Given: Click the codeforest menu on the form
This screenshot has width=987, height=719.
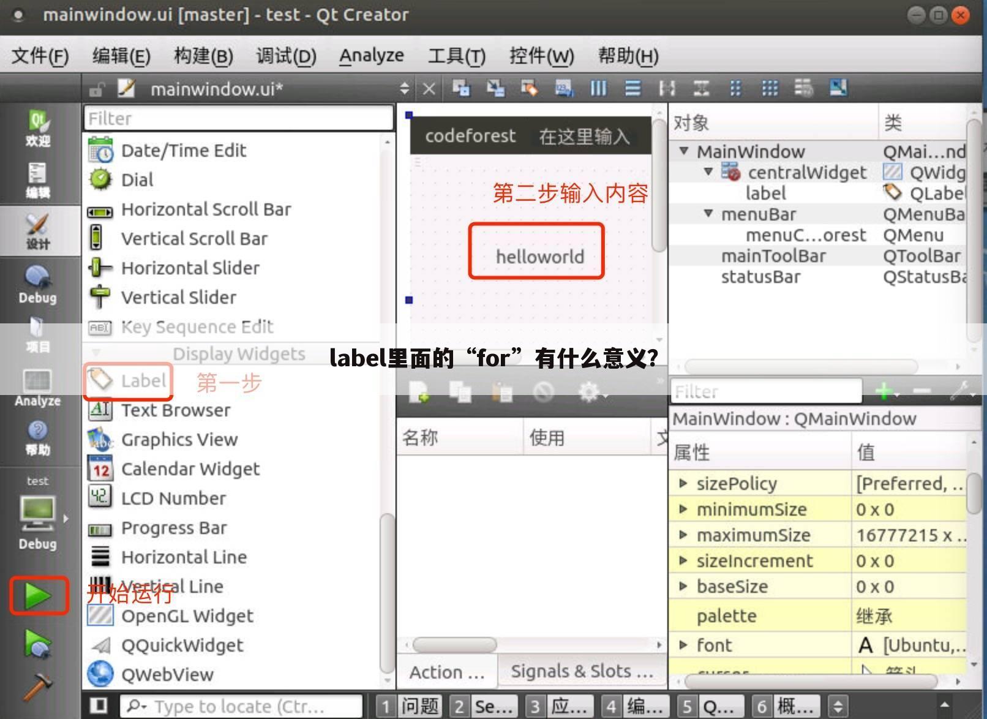Looking at the screenshot, I should point(470,135).
